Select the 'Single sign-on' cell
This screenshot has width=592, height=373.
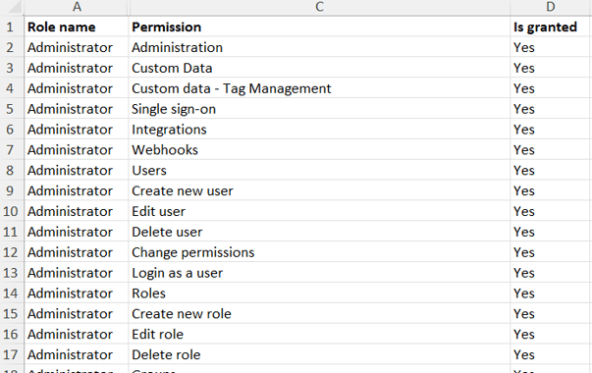click(319, 109)
